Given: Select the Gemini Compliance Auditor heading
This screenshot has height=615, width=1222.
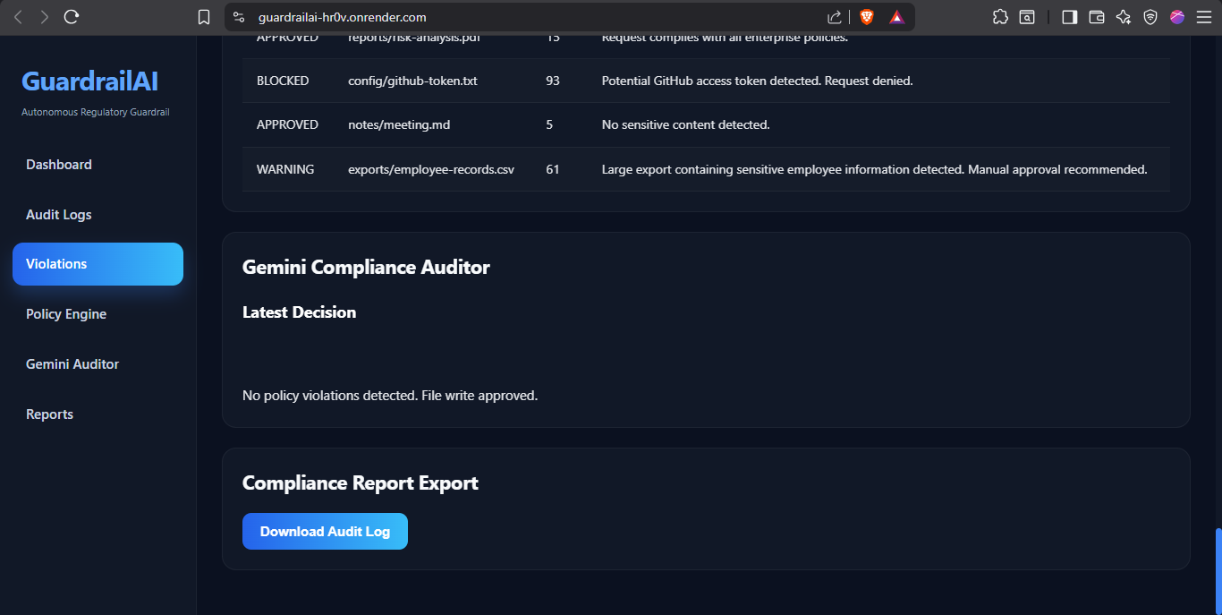Looking at the screenshot, I should click(x=366, y=267).
